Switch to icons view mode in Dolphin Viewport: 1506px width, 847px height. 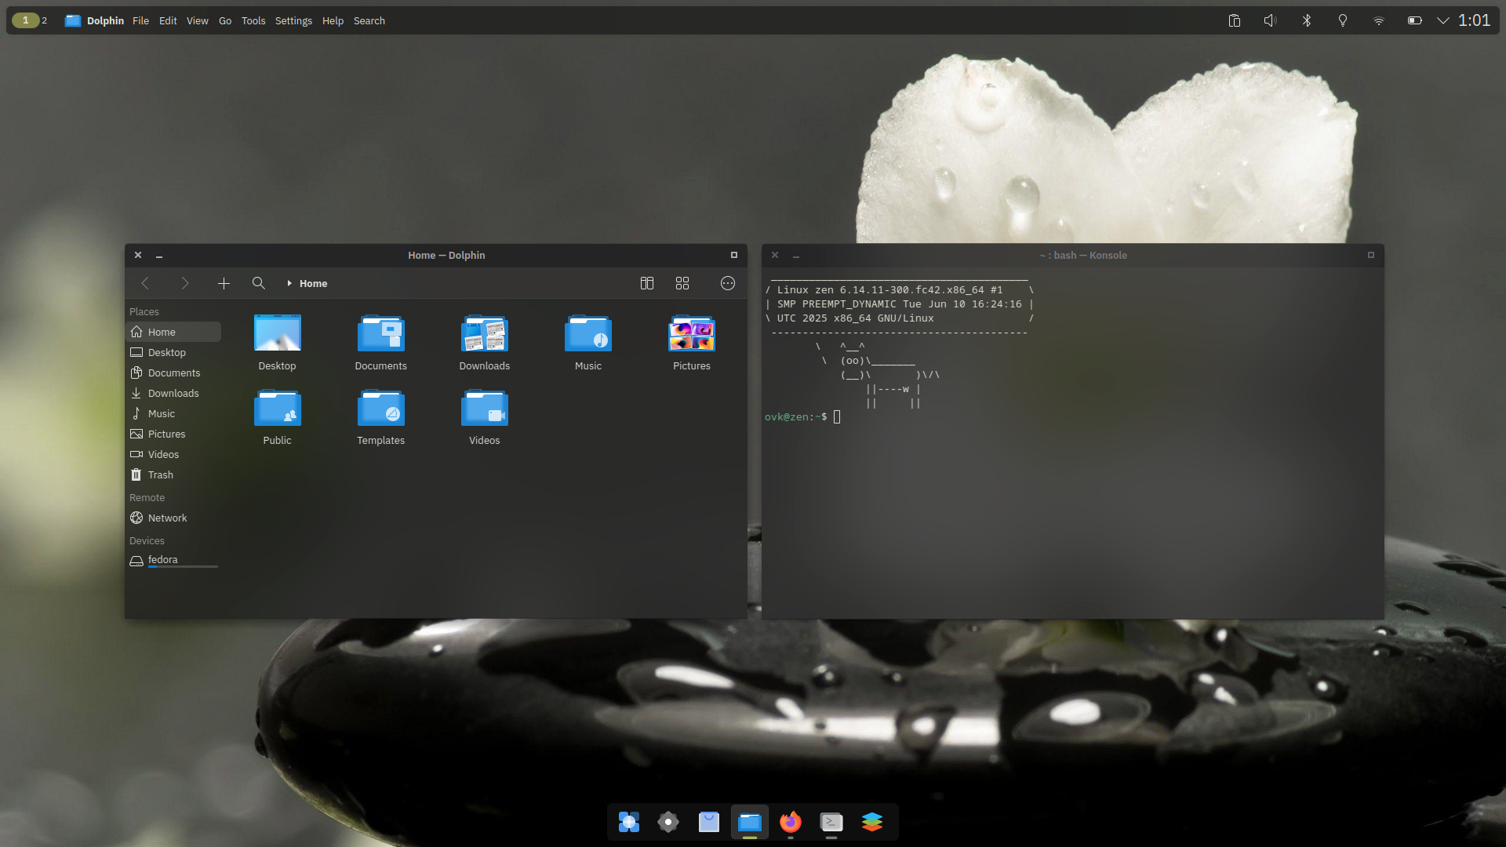(682, 283)
